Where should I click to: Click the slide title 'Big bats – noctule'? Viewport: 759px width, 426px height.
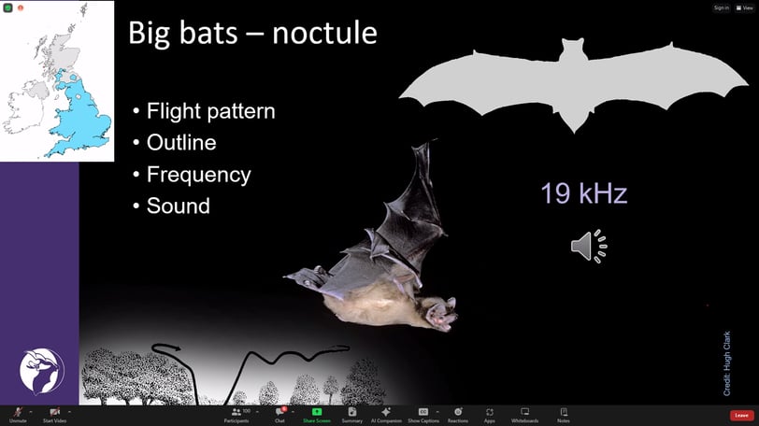click(x=252, y=33)
